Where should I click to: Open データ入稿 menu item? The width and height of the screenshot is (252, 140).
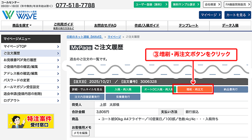230,26
